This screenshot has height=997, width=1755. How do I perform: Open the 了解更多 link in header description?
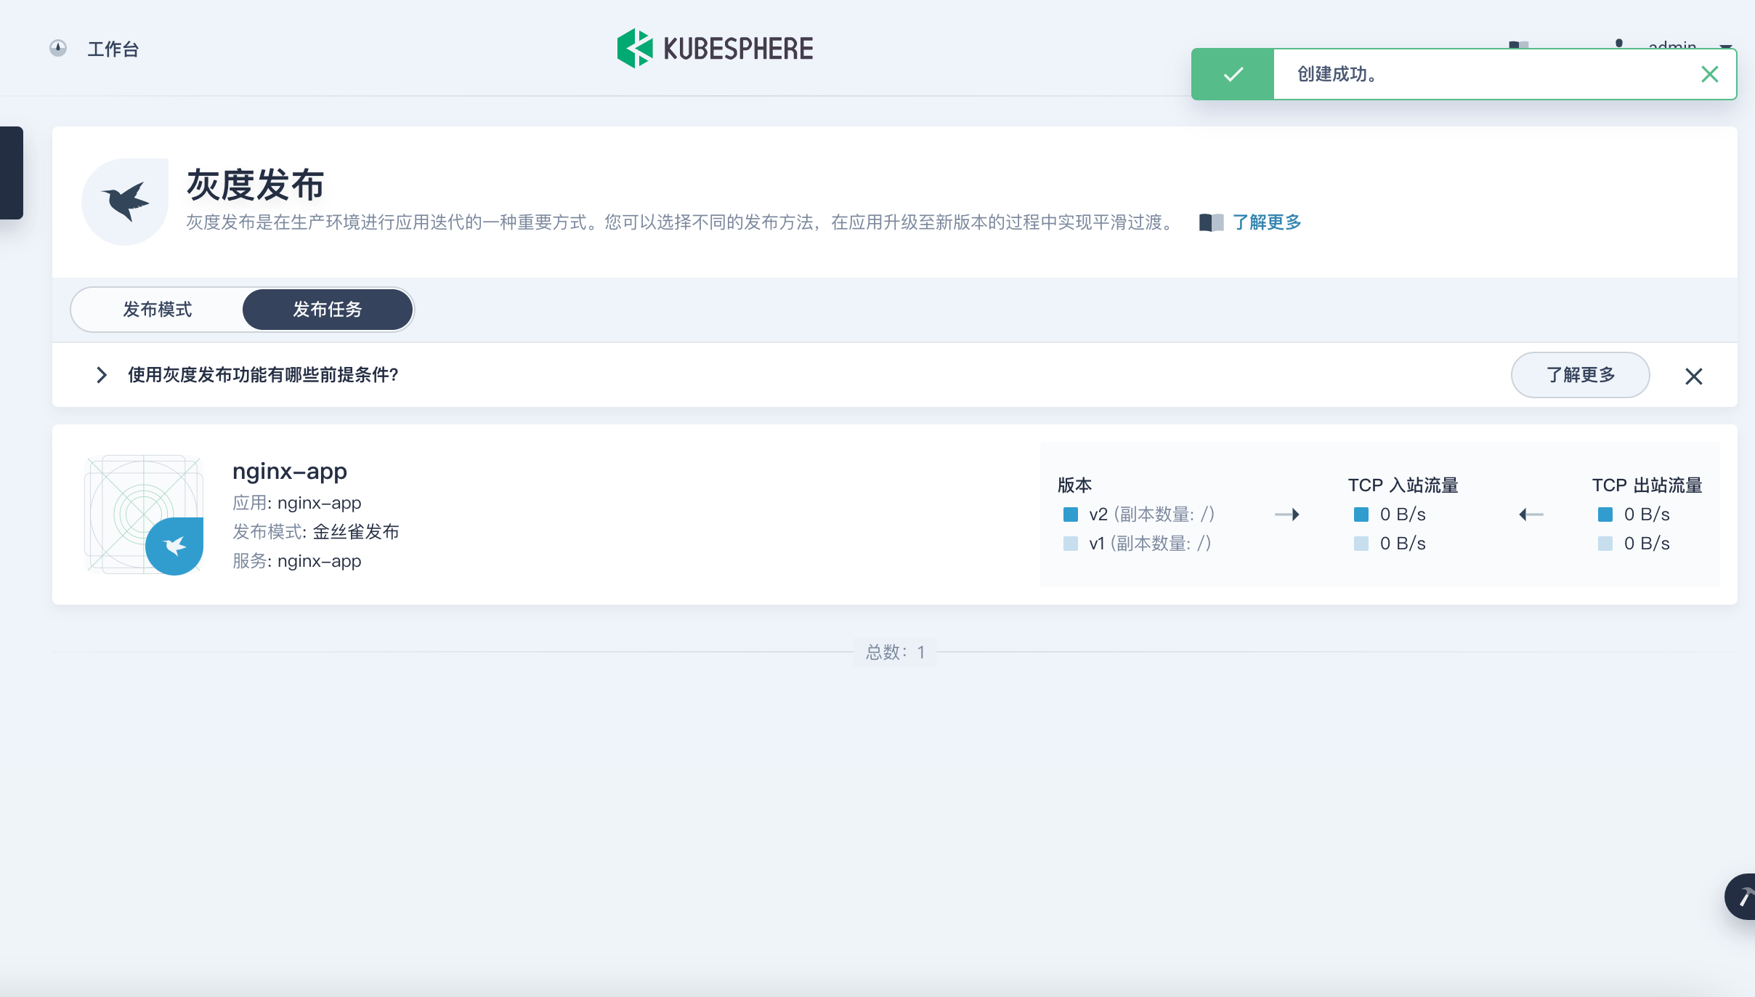coord(1267,222)
